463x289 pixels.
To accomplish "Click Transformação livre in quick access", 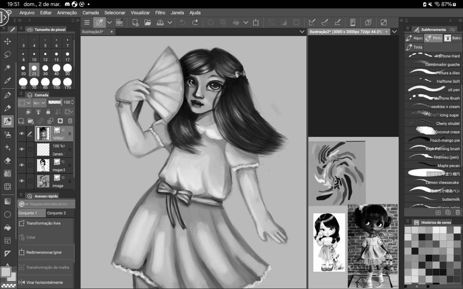I will [x=44, y=223].
